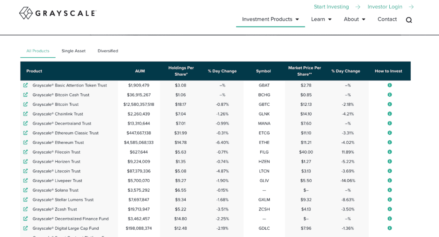Viewport: 439px width, 237px height.
Task: Expand the About menu dropdown
Action: 355,19
